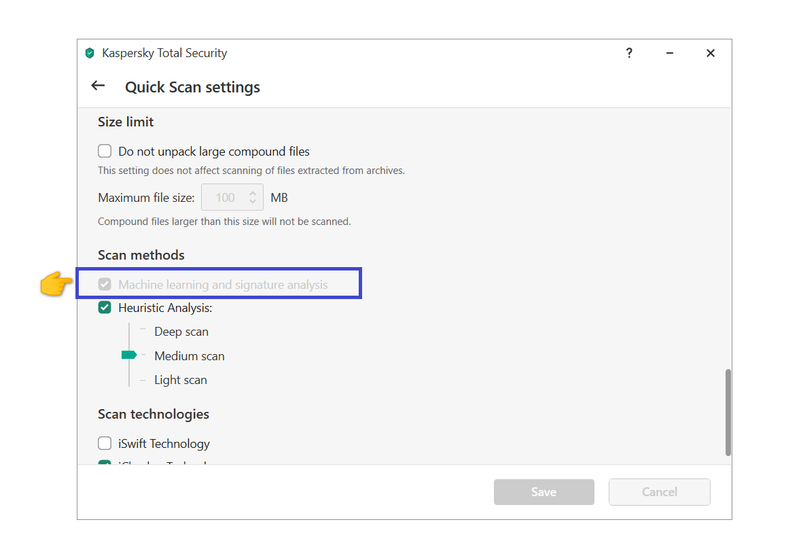This screenshot has width=801, height=558.
Task: Select the Light scan level
Action: pyautogui.click(x=180, y=380)
